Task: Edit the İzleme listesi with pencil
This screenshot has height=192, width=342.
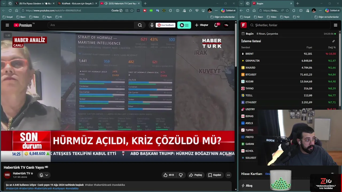Action: coord(333,41)
